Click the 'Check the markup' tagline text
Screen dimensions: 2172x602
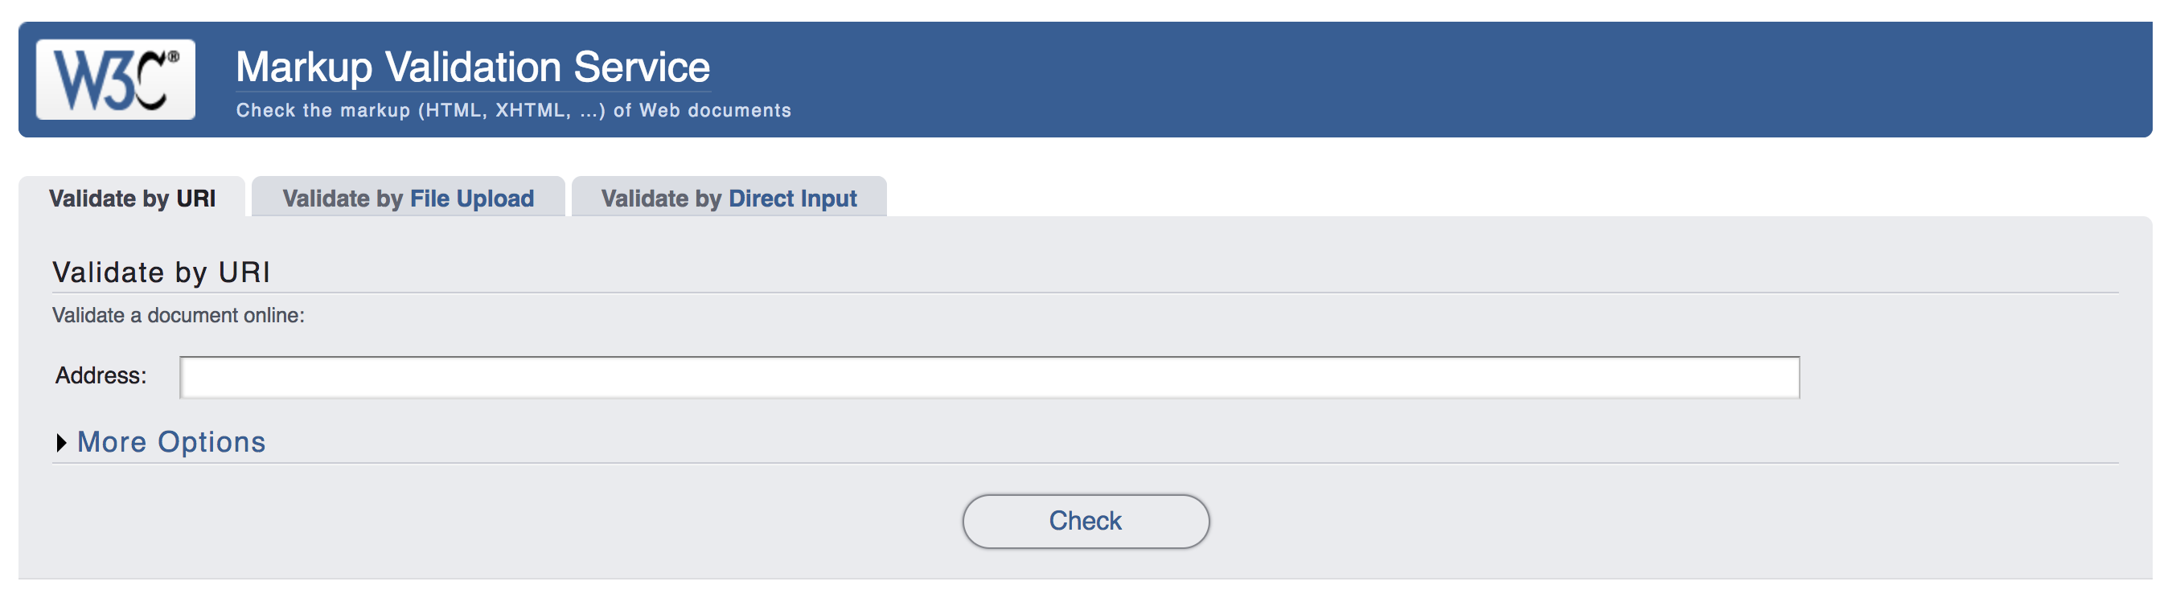pyautogui.click(x=513, y=110)
